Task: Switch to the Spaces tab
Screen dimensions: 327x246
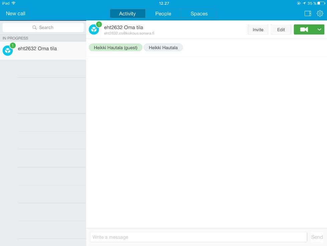Action: [199, 14]
